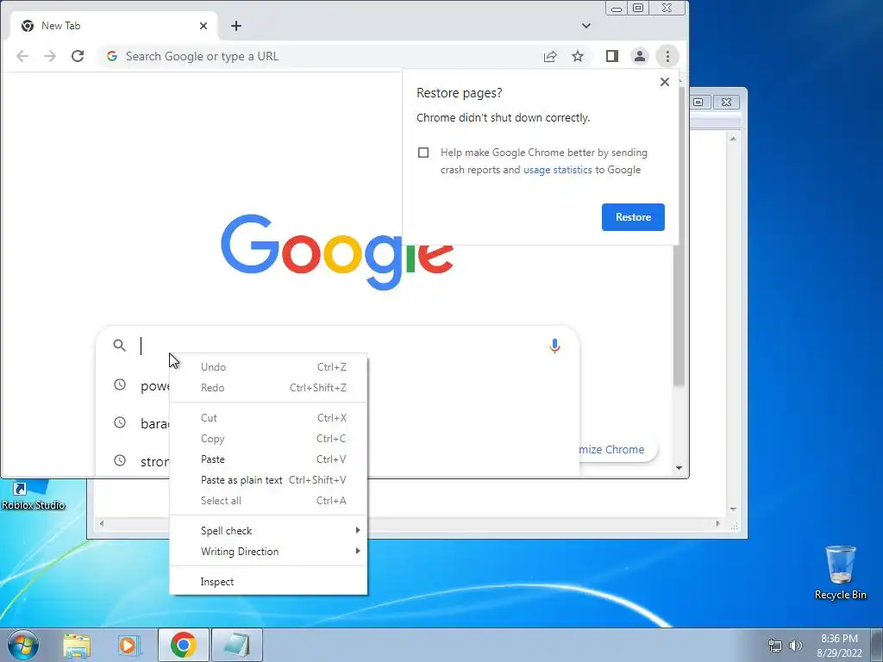Reload the page with the refresh icon
Screen dimensions: 883x662
[x=78, y=56]
